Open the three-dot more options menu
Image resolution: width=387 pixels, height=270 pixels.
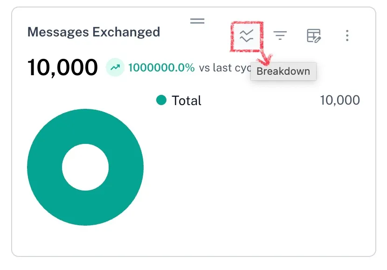point(347,36)
